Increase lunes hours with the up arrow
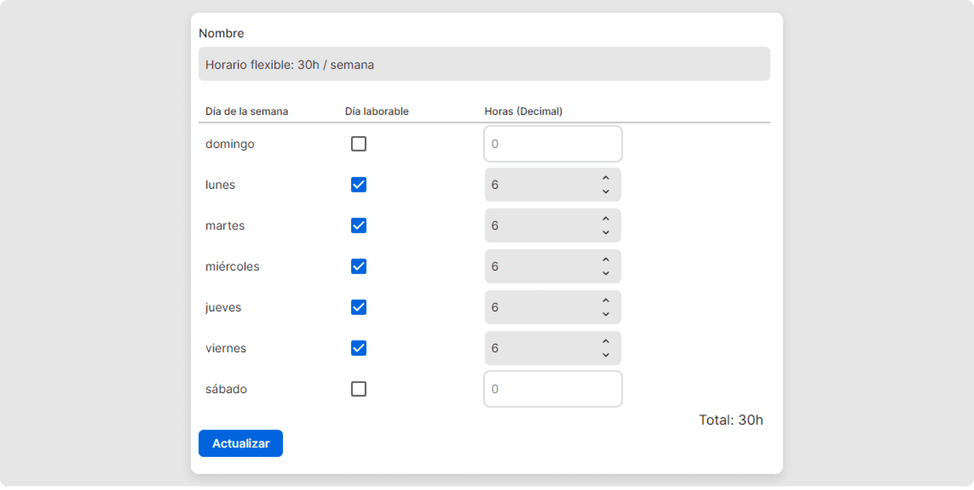Image resolution: width=974 pixels, height=490 pixels. click(606, 178)
